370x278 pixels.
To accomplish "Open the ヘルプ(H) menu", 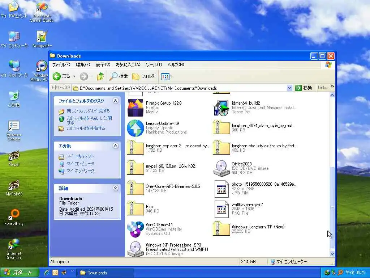I will pos(176,64).
